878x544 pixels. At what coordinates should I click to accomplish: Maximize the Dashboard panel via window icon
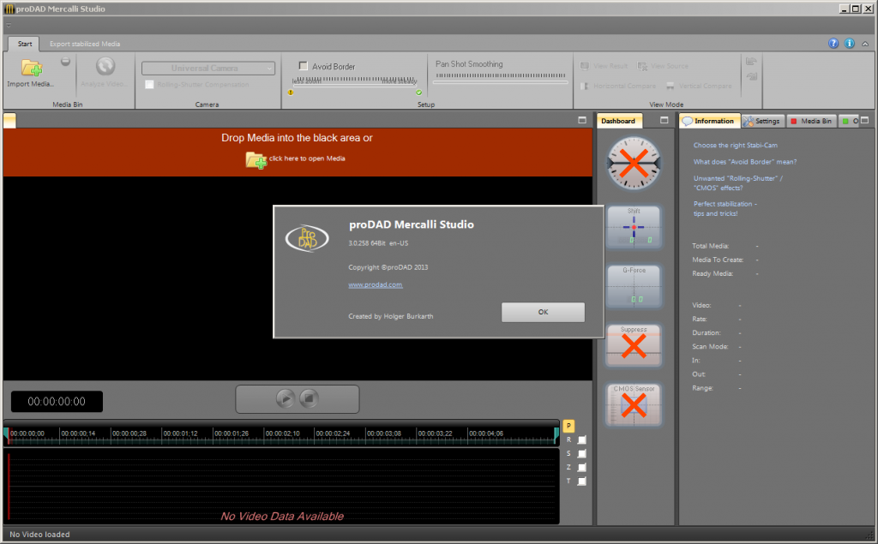[665, 120]
